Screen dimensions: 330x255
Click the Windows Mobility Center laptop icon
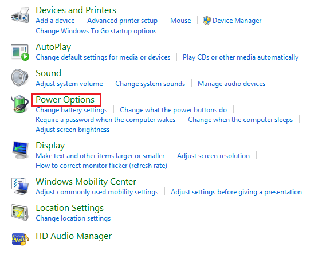click(x=20, y=186)
